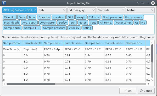Select the Sample NDL header tag
157x96 pixels.
click(x=12, y=28)
